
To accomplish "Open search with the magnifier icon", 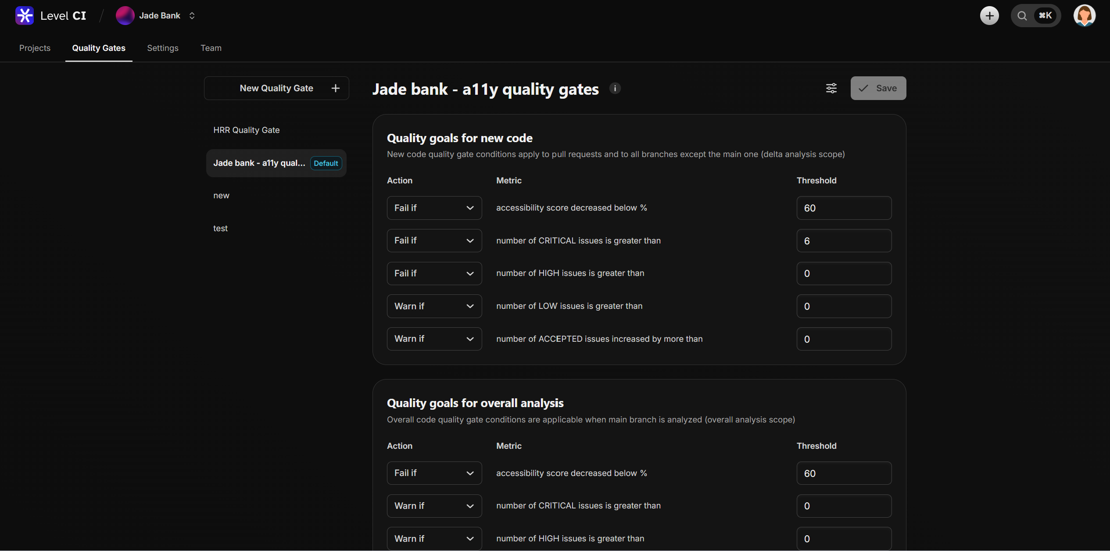I will (1022, 16).
